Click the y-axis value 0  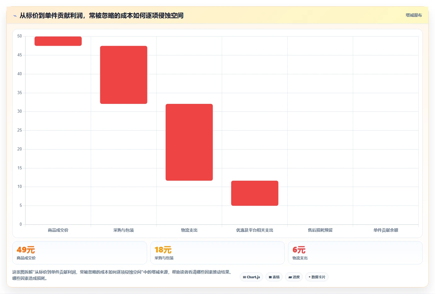pos(21,224)
